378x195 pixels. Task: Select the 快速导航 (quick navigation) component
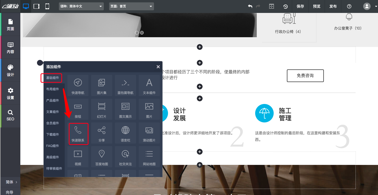(78, 85)
